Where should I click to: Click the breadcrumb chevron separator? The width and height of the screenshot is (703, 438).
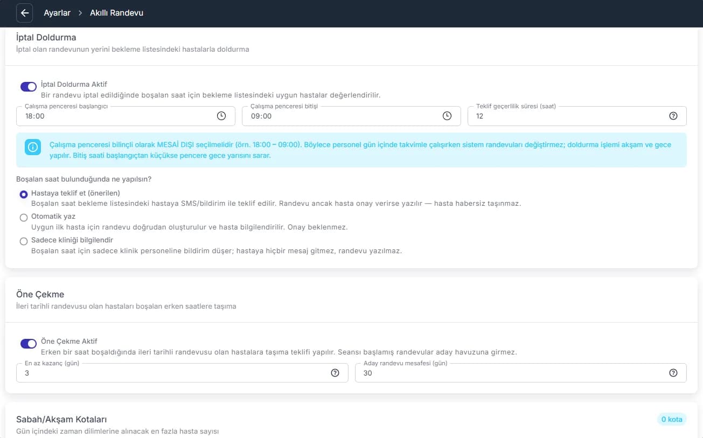coord(80,13)
